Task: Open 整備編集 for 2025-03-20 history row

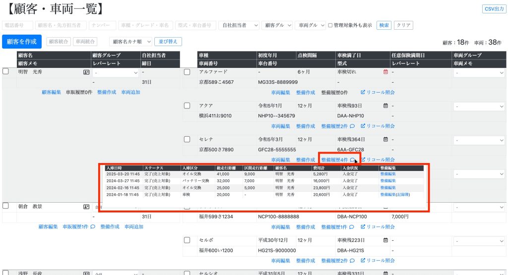Action: 388,174
